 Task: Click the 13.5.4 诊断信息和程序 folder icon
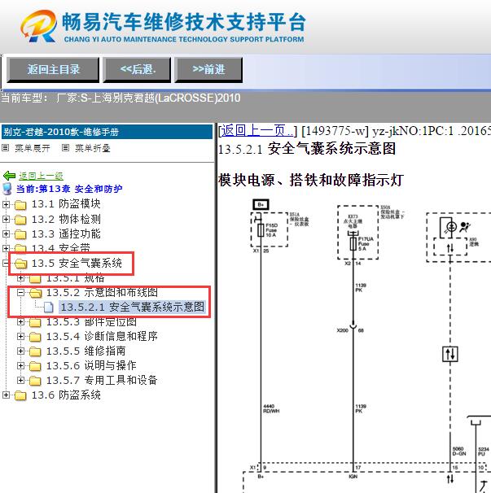tap(35, 337)
